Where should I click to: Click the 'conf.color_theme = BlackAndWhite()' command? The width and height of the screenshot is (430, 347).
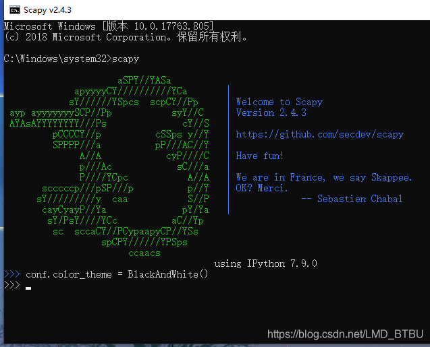(117, 274)
